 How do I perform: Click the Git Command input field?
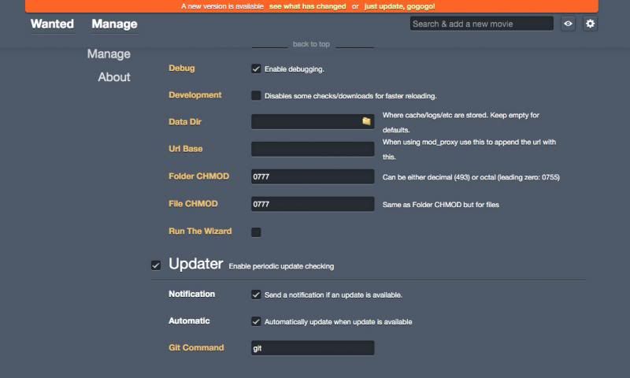tap(313, 347)
